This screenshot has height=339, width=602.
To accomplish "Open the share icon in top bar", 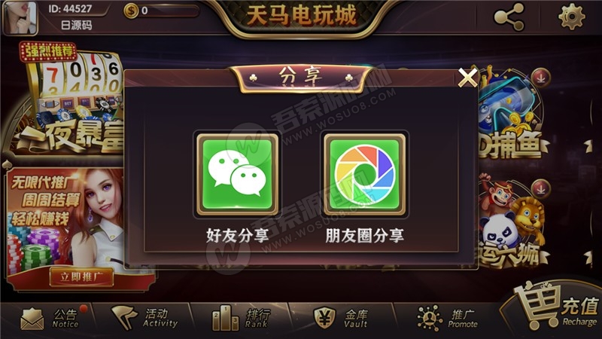I will 509,17.
